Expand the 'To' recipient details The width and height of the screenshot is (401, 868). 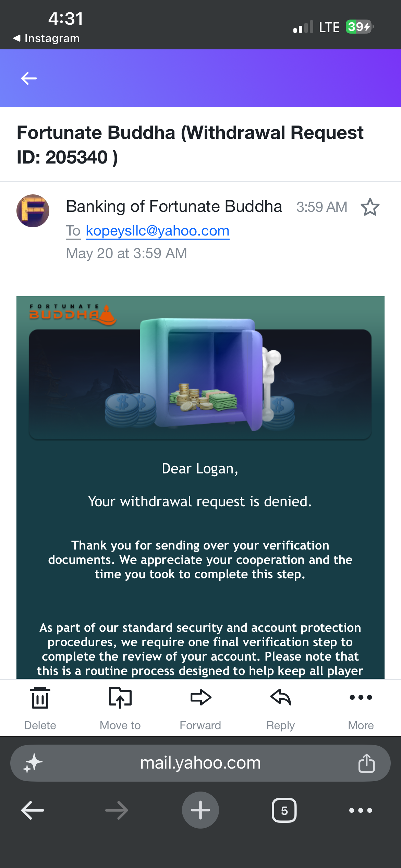[x=73, y=231]
